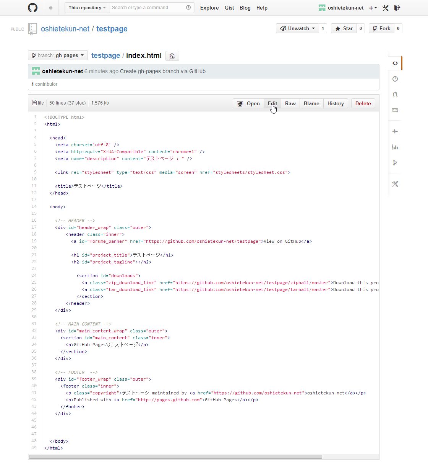Open the "Create gh-pages branch via GitHub" commit

pos(163,71)
